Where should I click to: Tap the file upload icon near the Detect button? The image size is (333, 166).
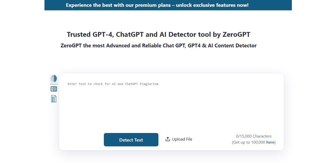(168, 139)
